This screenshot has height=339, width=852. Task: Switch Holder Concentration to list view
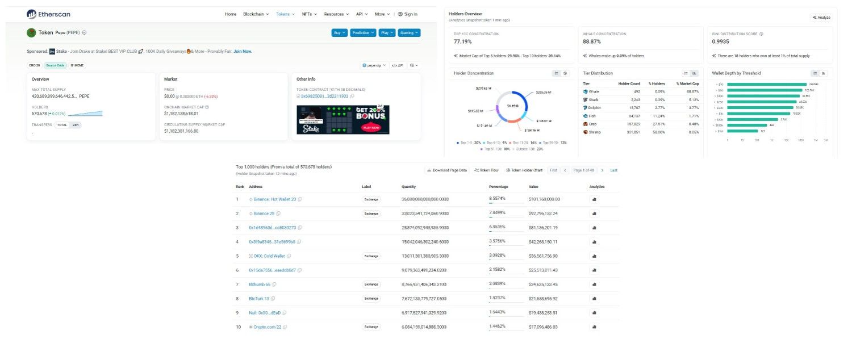tap(556, 73)
